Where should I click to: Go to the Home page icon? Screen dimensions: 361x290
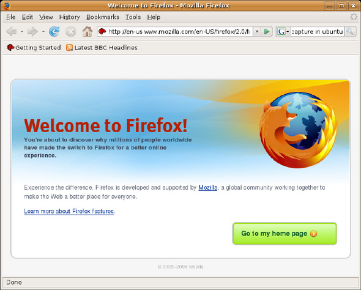coord(87,32)
